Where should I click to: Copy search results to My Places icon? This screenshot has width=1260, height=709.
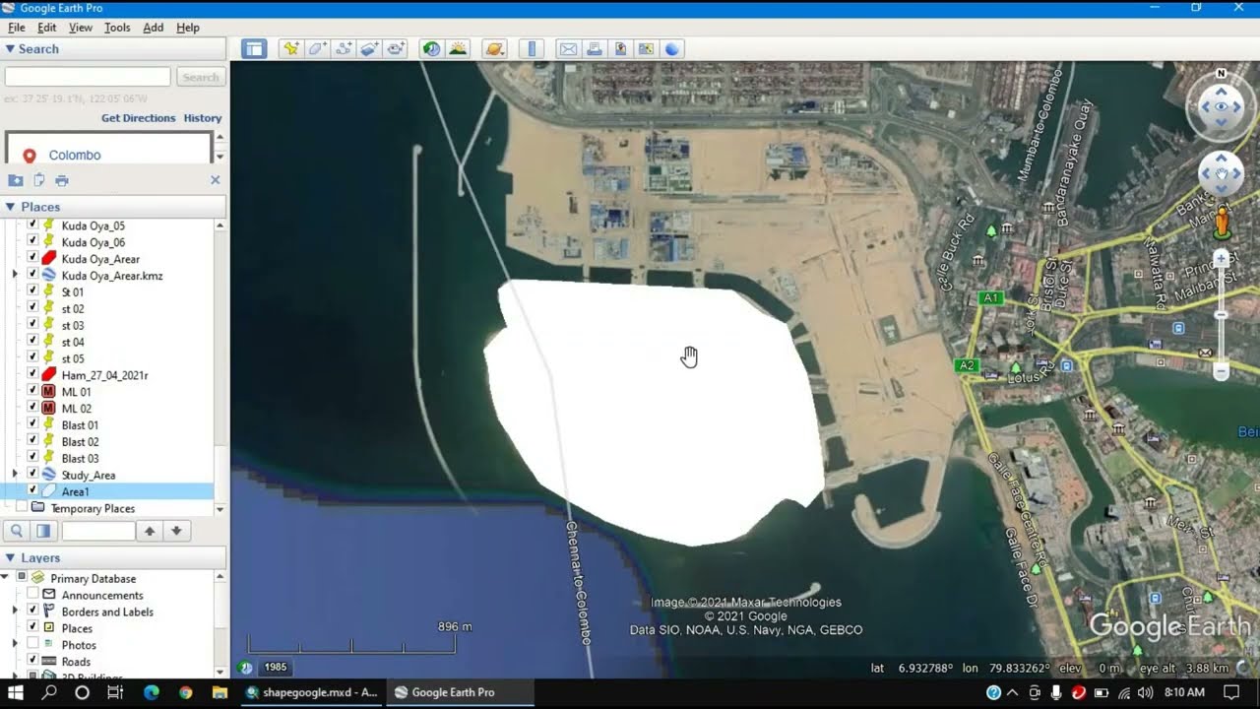coord(16,180)
